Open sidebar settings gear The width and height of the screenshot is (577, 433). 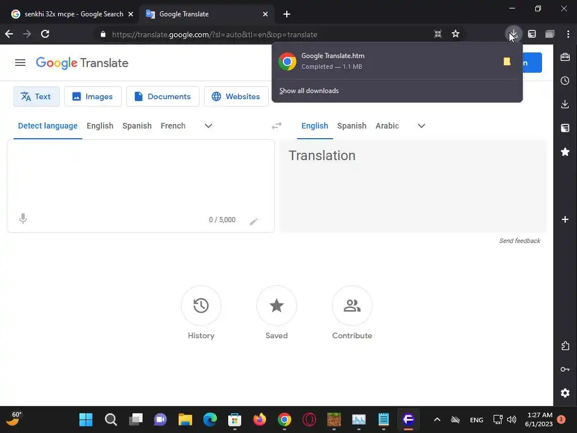point(565,393)
